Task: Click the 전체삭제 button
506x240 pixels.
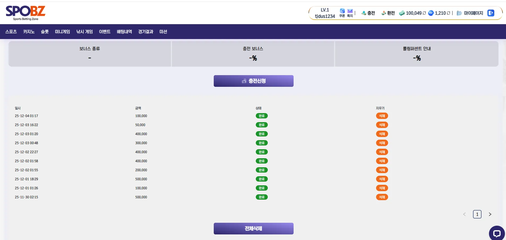Action: pos(254,229)
